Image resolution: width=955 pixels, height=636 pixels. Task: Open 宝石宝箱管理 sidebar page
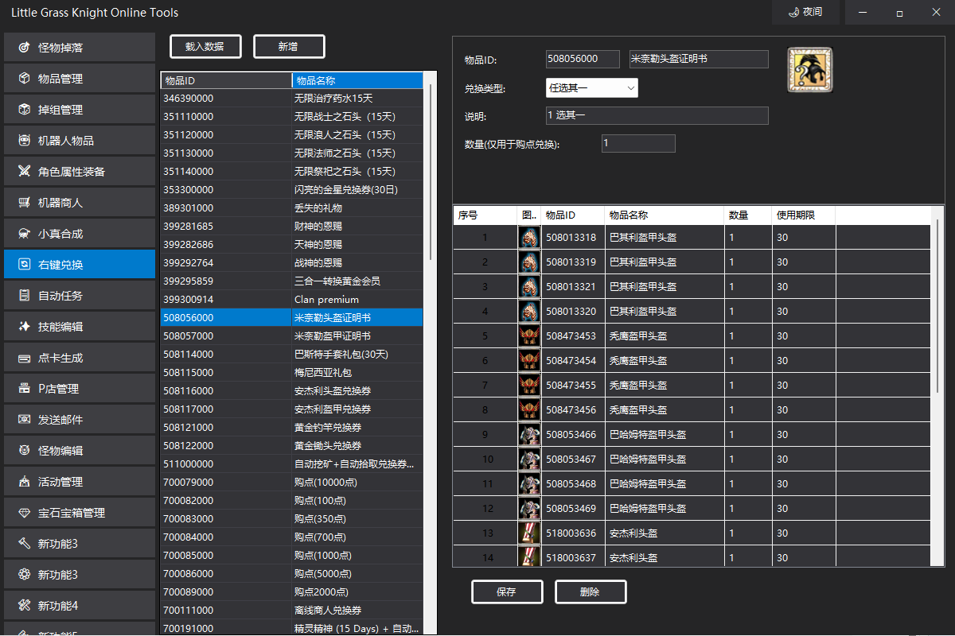79,513
